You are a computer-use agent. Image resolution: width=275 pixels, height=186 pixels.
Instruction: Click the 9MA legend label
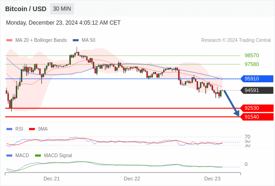click(43, 129)
